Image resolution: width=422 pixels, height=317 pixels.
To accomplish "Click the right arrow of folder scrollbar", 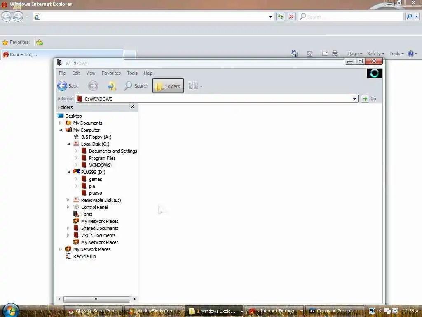I will tap(135, 299).
